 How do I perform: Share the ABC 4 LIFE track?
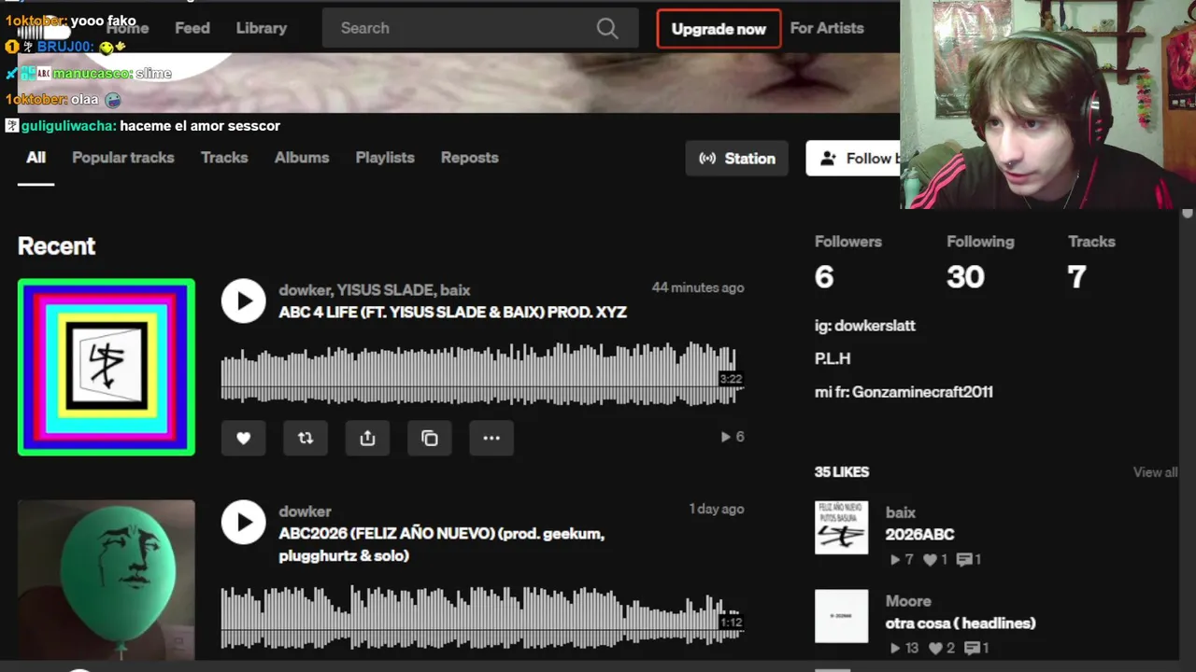(x=367, y=438)
